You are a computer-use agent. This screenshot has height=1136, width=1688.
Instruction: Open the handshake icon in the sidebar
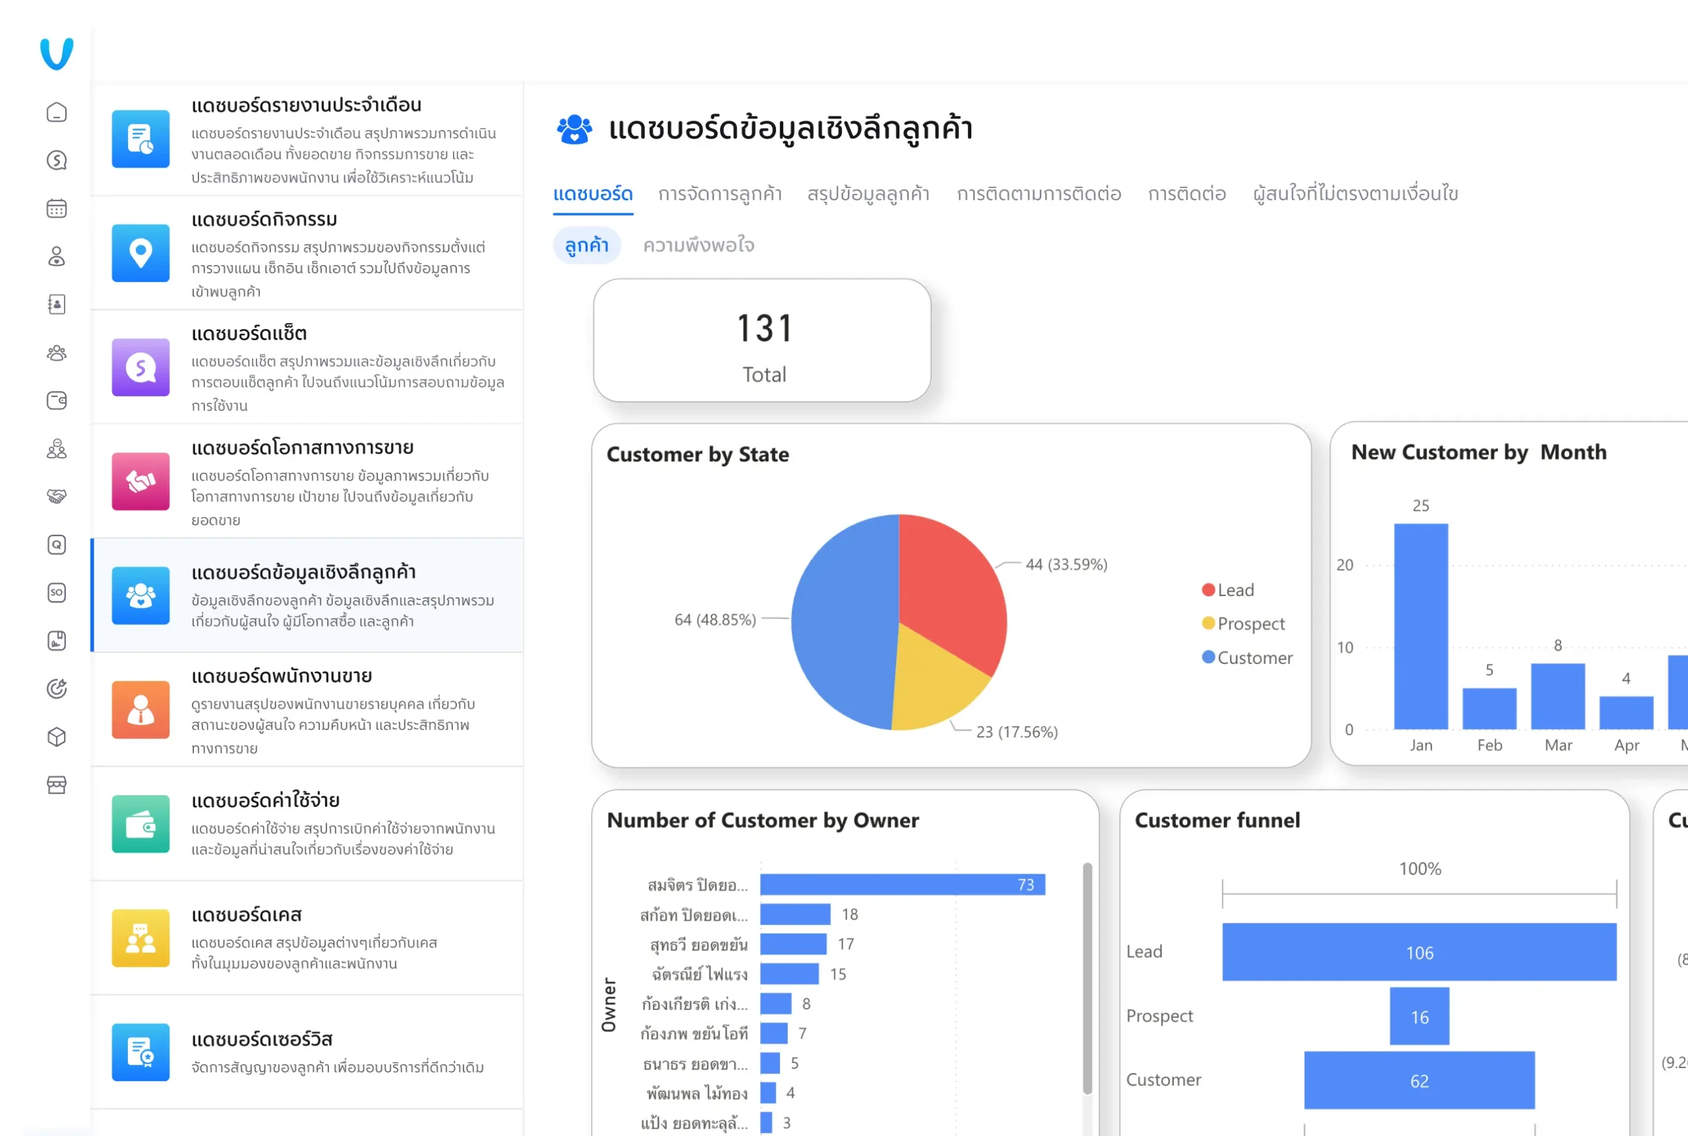[x=57, y=497]
